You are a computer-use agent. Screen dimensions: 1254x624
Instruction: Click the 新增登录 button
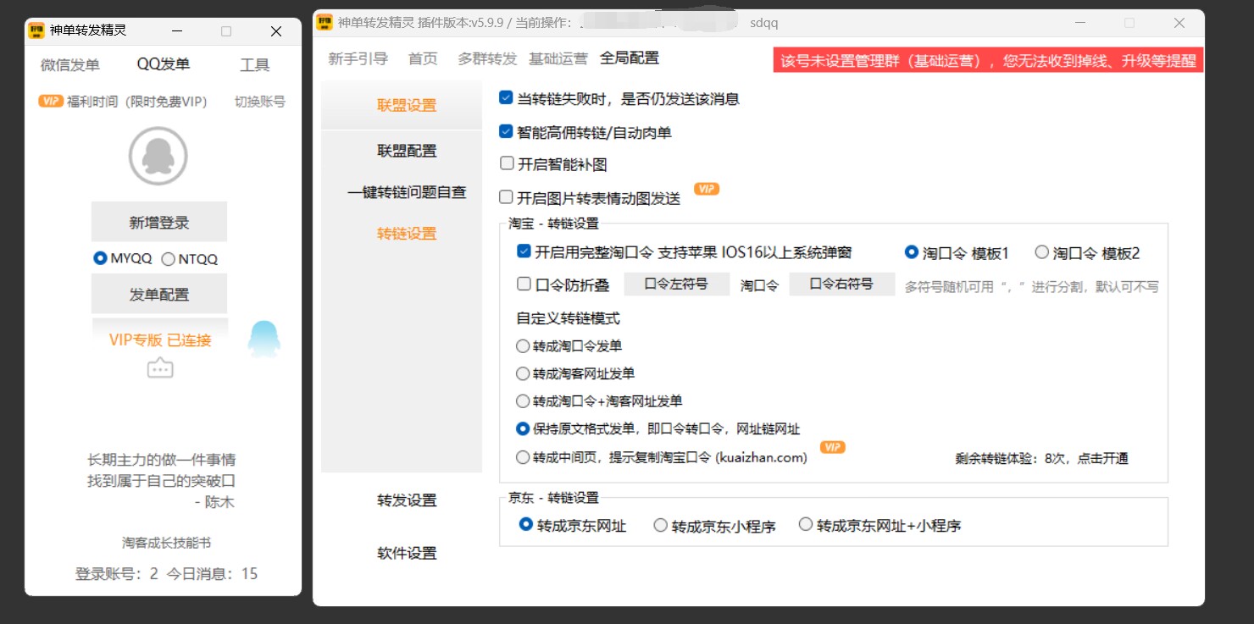pyautogui.click(x=158, y=221)
